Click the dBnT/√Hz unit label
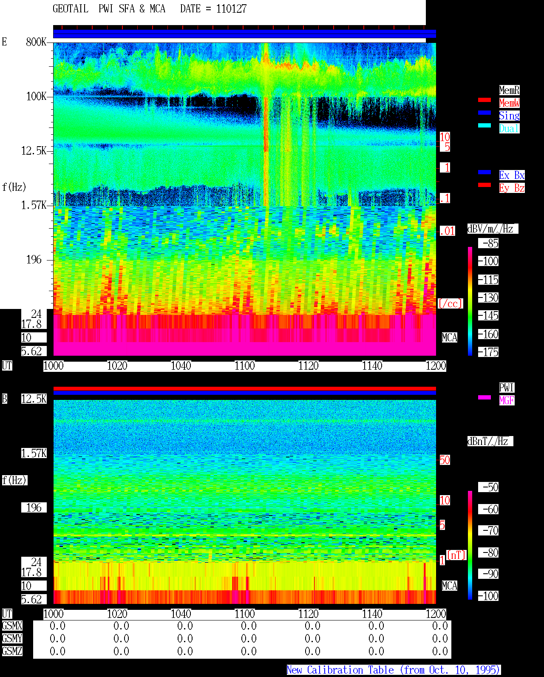Viewport: 544px width, 677px height. point(490,441)
